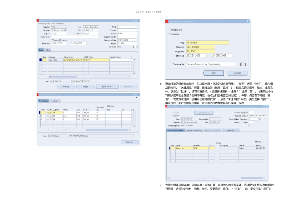Screen dimensions: 297x210
Task: Click the Number cell showing 1012 in Source Documents
Action: coord(201,148)
